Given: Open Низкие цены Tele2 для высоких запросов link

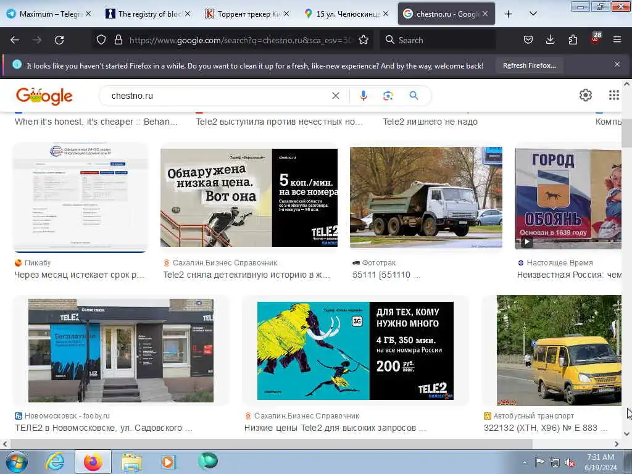Looking at the screenshot, I should pyautogui.click(x=335, y=428).
